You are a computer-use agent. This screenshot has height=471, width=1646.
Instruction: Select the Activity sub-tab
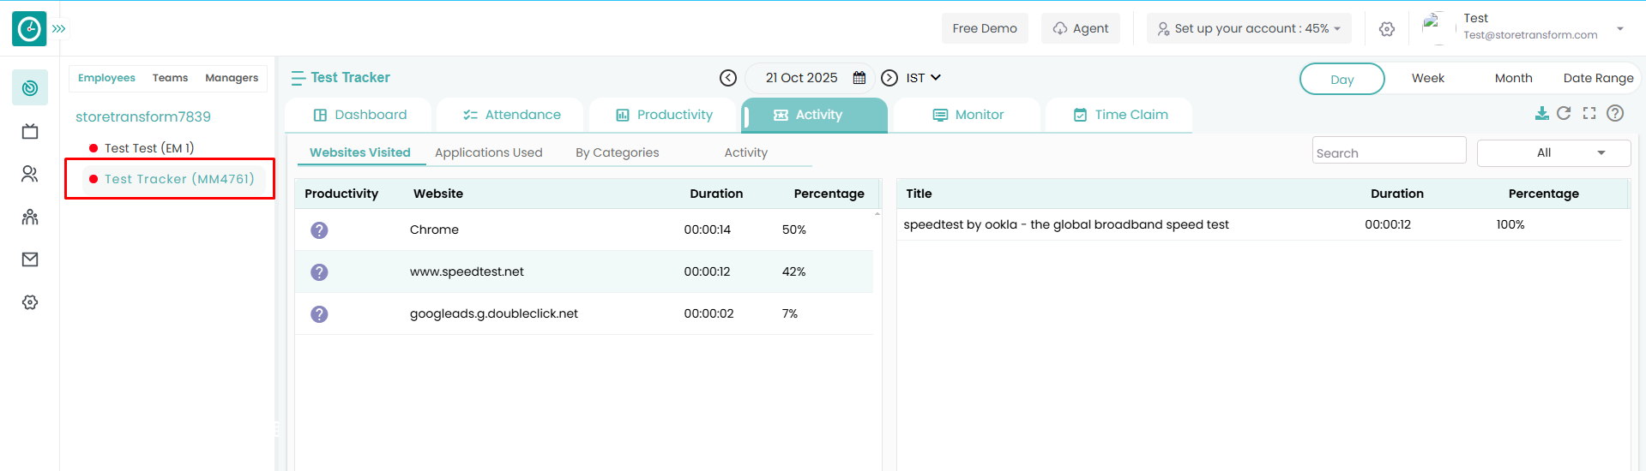click(746, 152)
